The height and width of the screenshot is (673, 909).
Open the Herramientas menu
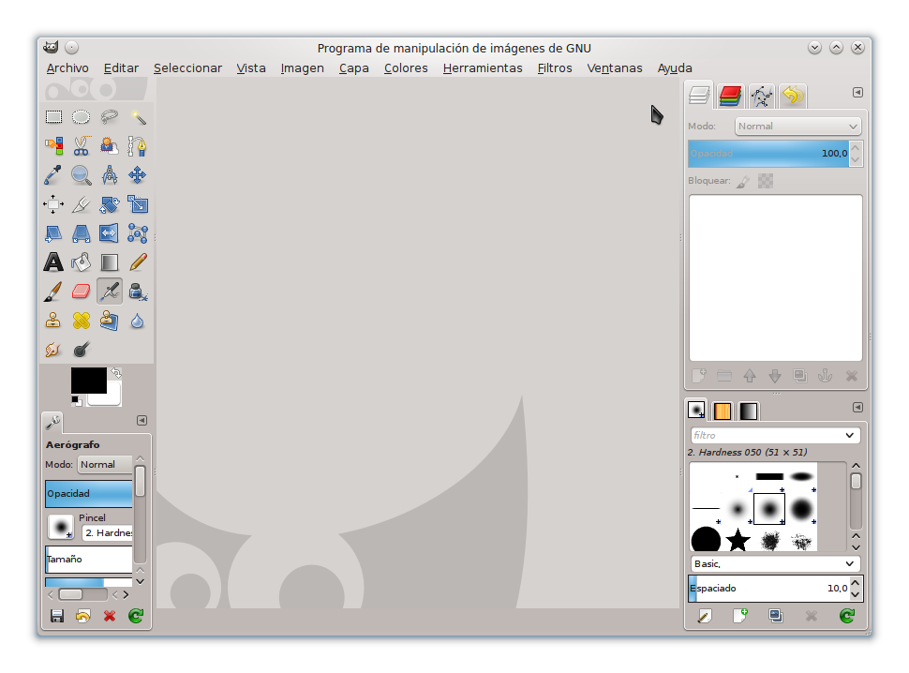(x=483, y=68)
